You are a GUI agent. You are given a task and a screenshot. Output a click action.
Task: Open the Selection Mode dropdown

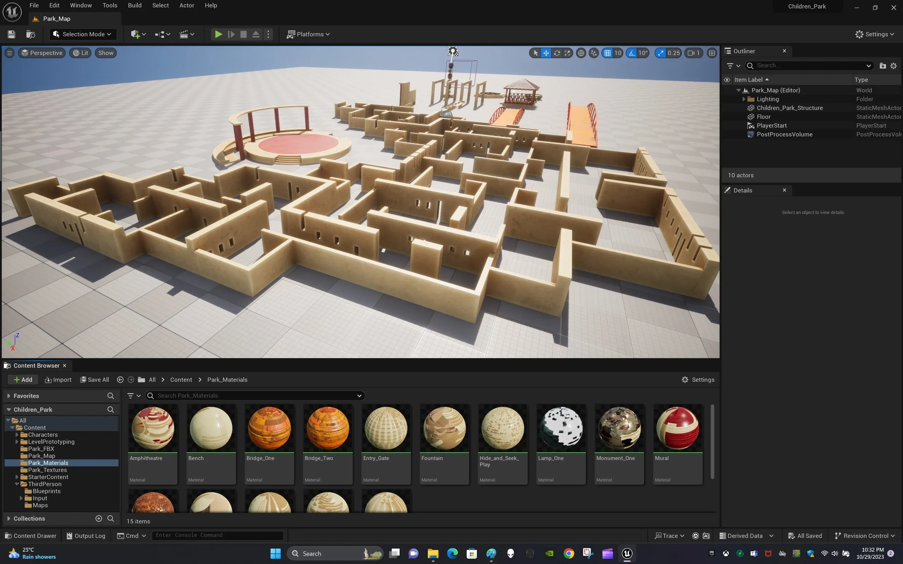(x=83, y=34)
